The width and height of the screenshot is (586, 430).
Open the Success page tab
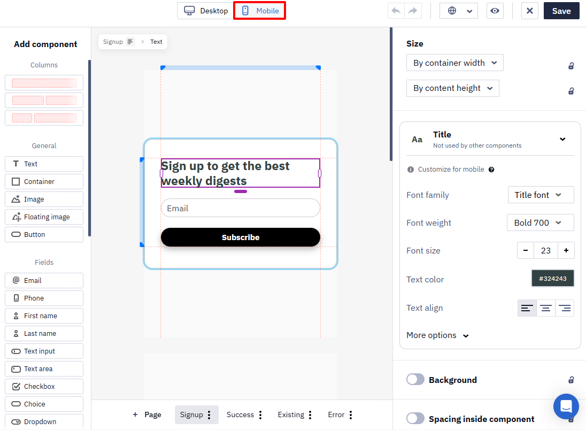tap(240, 414)
